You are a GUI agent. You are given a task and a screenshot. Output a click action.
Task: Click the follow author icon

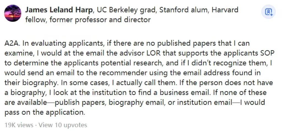[x=268, y=12]
